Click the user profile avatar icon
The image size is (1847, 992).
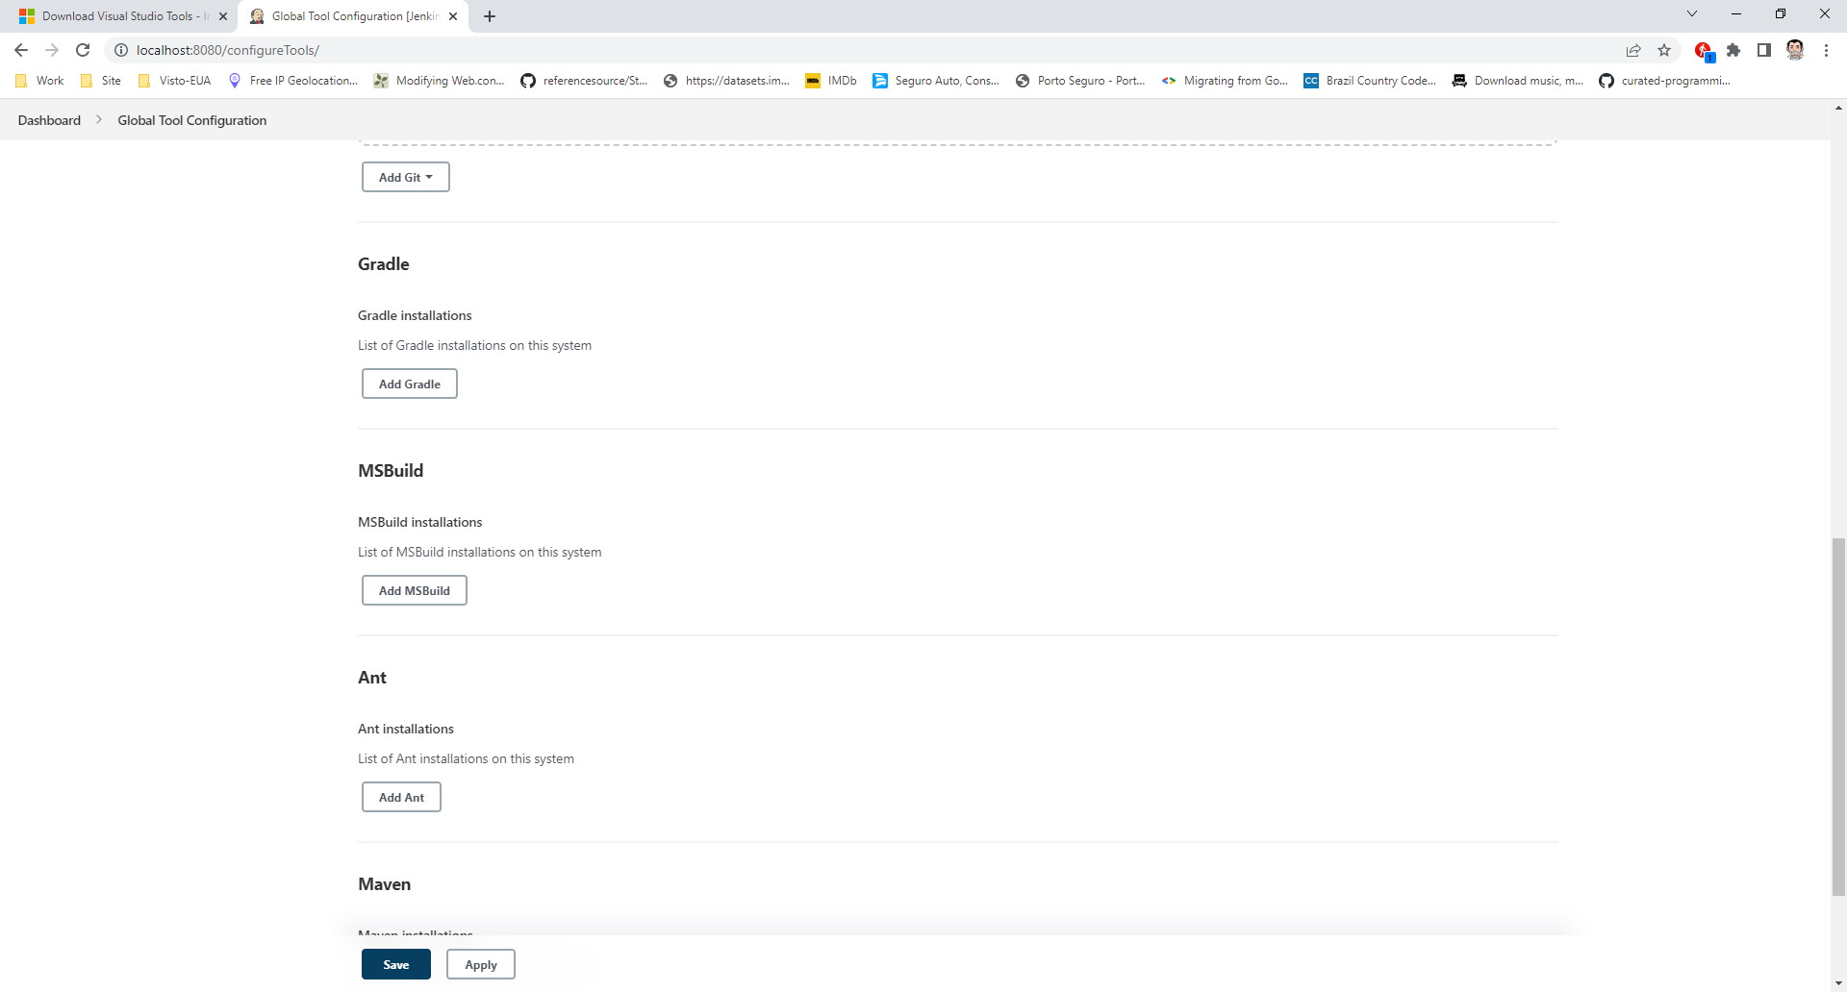(1795, 50)
